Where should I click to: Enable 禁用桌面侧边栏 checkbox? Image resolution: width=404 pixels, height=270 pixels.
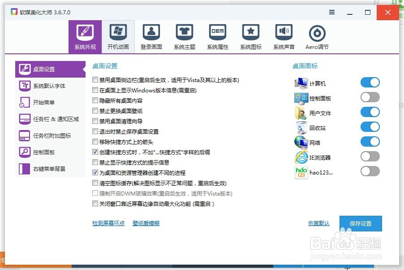[95, 80]
